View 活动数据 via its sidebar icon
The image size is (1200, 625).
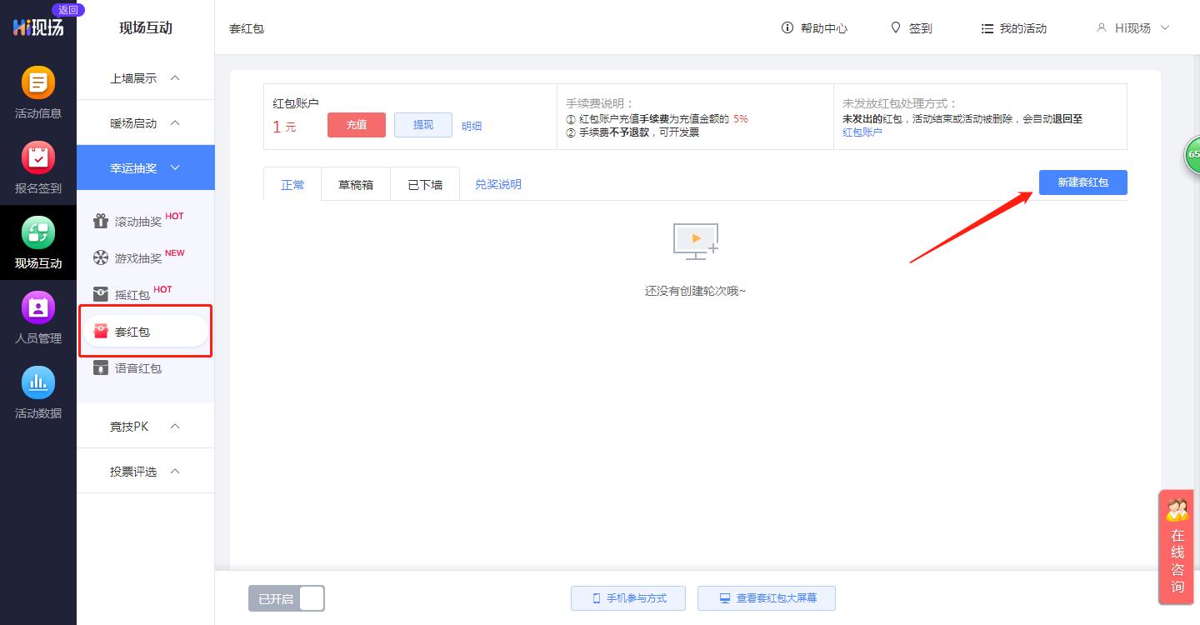click(x=38, y=392)
